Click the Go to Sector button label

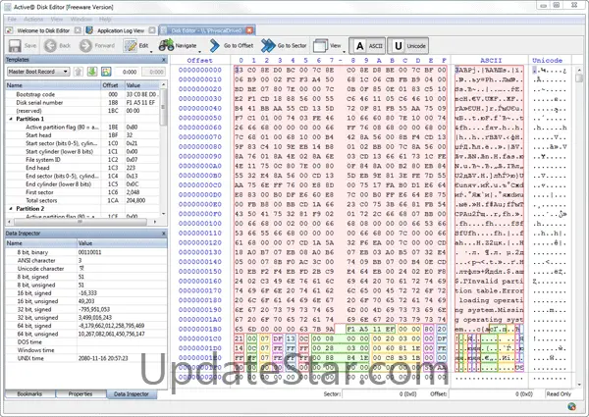292,46
